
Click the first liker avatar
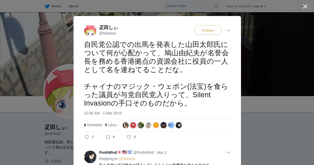pyautogui.click(x=126, y=125)
